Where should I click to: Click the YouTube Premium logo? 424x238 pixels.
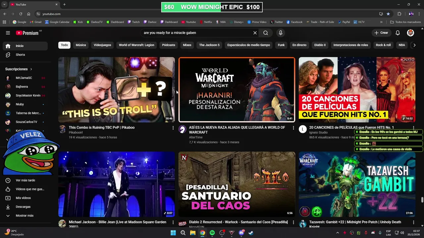coord(27,33)
